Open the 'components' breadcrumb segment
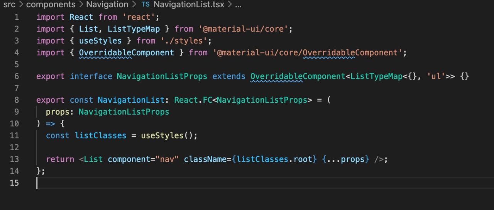Image resolution: width=494 pixels, height=210 pixels. (51, 5)
